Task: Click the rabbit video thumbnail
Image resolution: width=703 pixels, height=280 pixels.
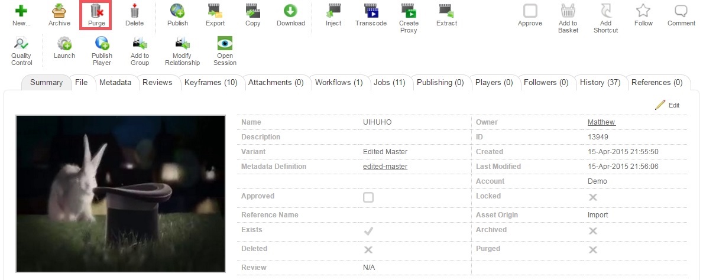Action: pyautogui.click(x=121, y=194)
